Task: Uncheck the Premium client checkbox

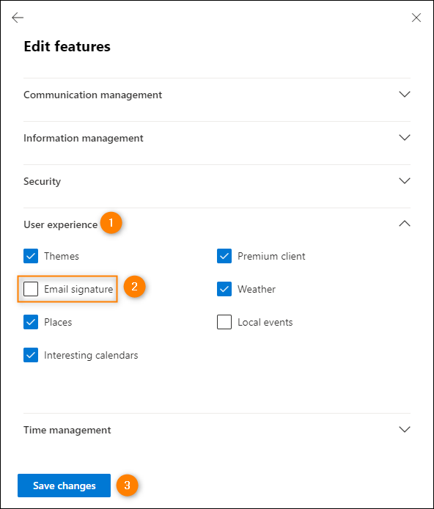Action: click(224, 256)
